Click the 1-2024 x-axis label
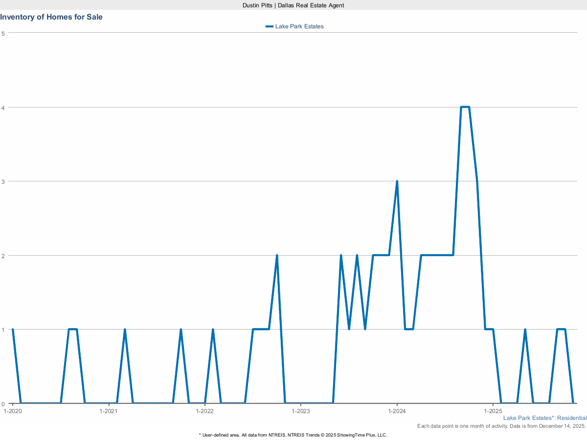 397,411
